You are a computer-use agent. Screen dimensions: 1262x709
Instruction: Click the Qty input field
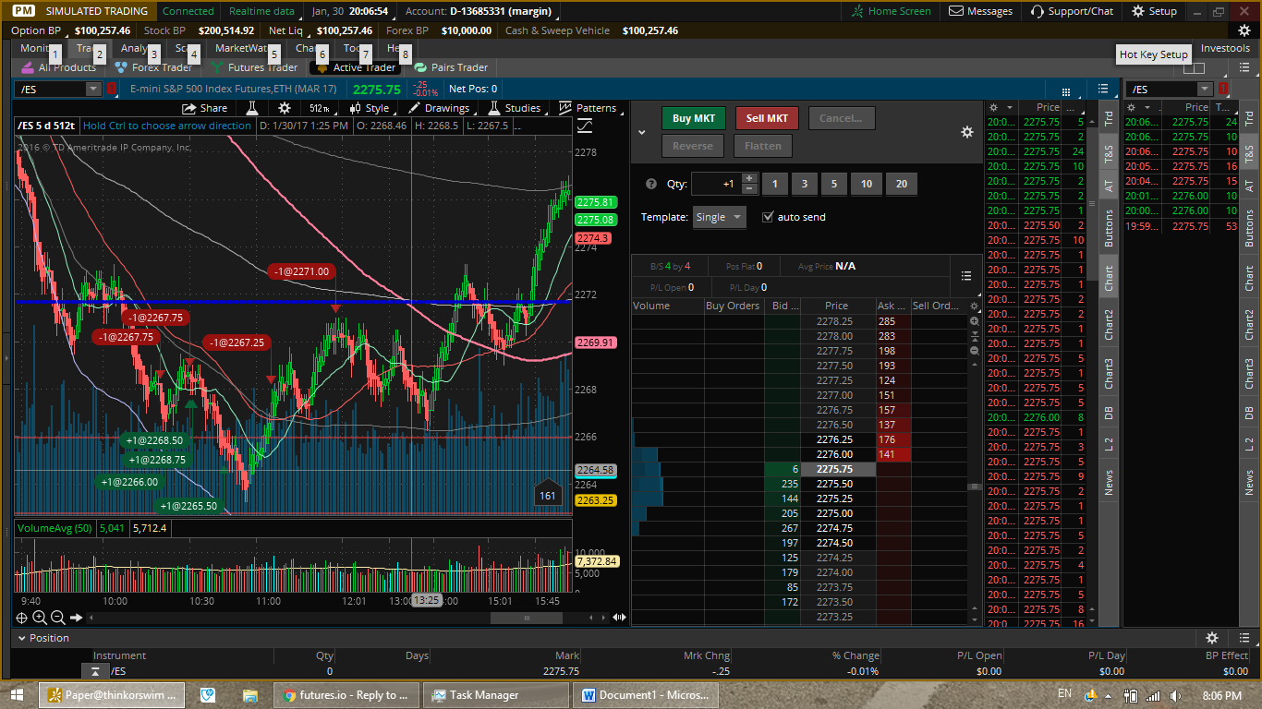click(x=716, y=184)
